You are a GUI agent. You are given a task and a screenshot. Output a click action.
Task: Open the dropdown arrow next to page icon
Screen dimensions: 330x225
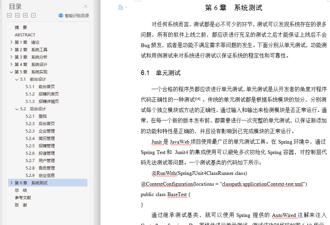126,7
